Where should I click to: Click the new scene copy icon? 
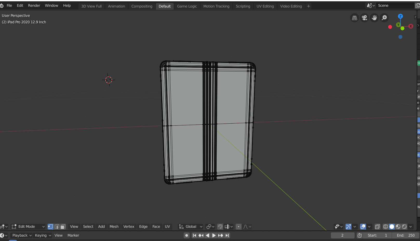(x=417, y=5)
